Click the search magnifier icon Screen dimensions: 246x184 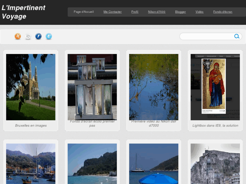[x=237, y=36]
